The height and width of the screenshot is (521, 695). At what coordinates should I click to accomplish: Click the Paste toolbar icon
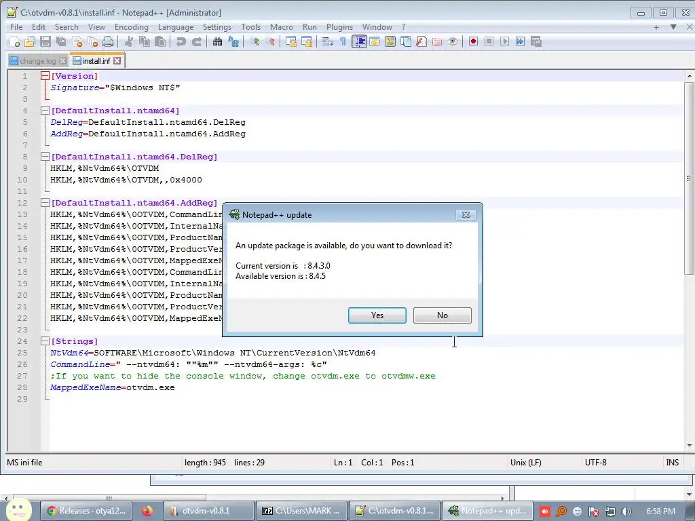pyautogui.click(x=160, y=41)
